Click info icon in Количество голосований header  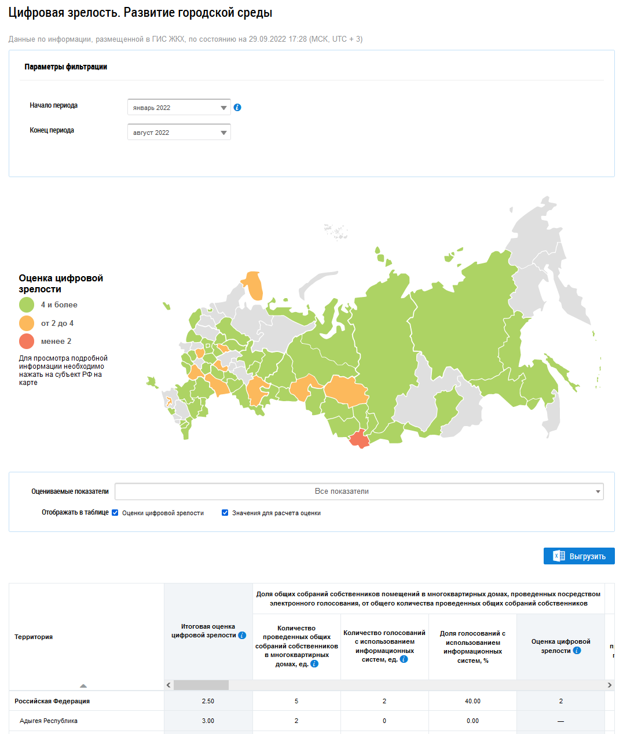(x=404, y=659)
